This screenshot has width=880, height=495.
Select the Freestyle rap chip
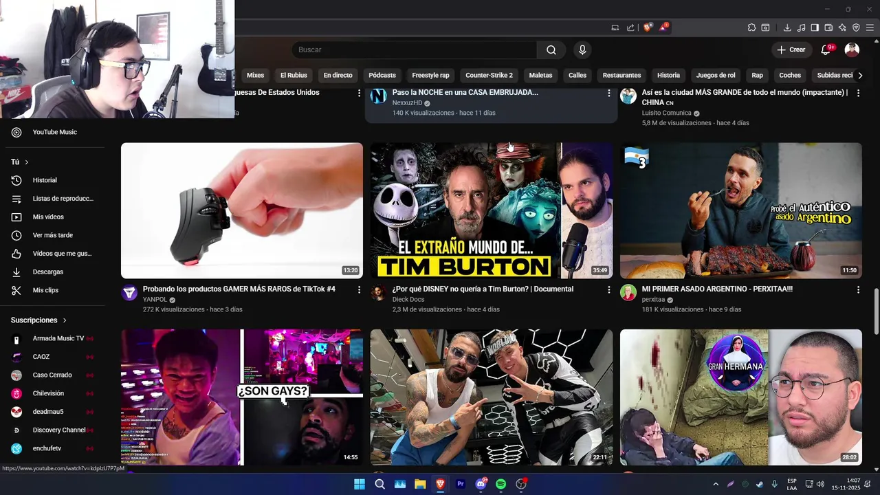430,75
